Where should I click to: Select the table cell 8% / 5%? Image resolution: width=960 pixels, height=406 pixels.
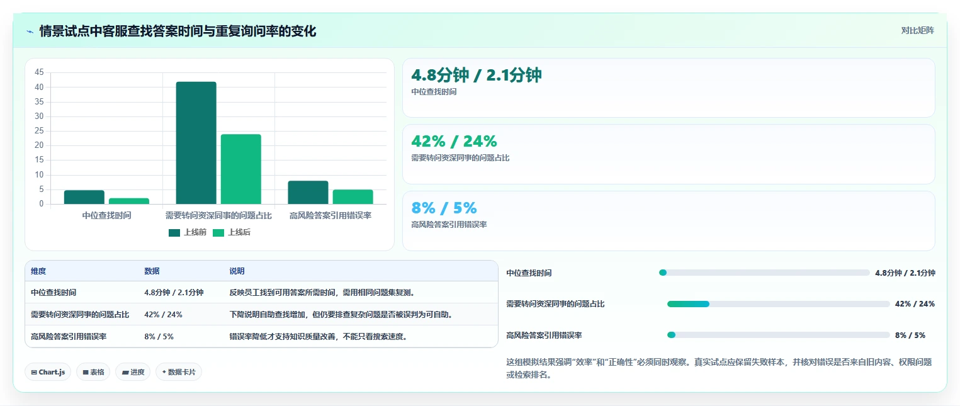pos(181,336)
